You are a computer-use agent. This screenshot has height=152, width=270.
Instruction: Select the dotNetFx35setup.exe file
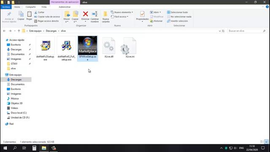45,49
